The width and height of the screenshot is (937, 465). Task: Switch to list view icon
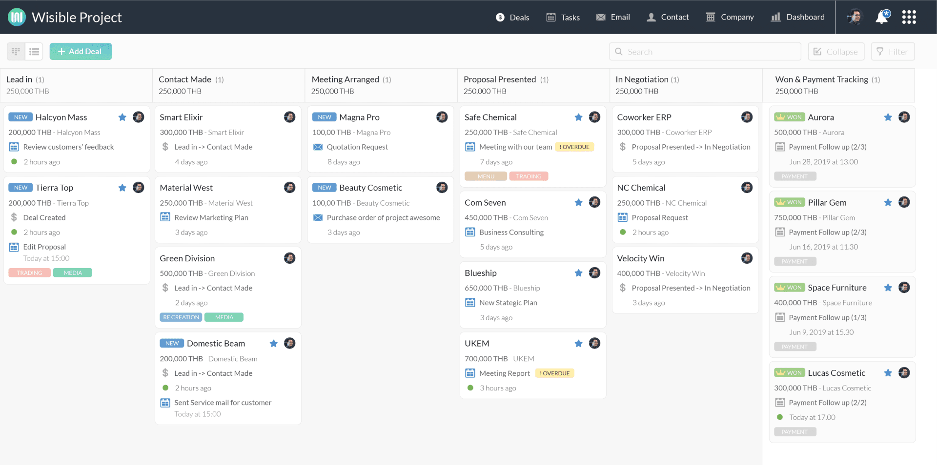(x=34, y=51)
